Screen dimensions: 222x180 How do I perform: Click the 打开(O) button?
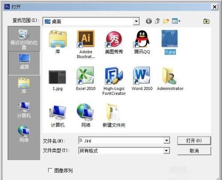[194, 141]
